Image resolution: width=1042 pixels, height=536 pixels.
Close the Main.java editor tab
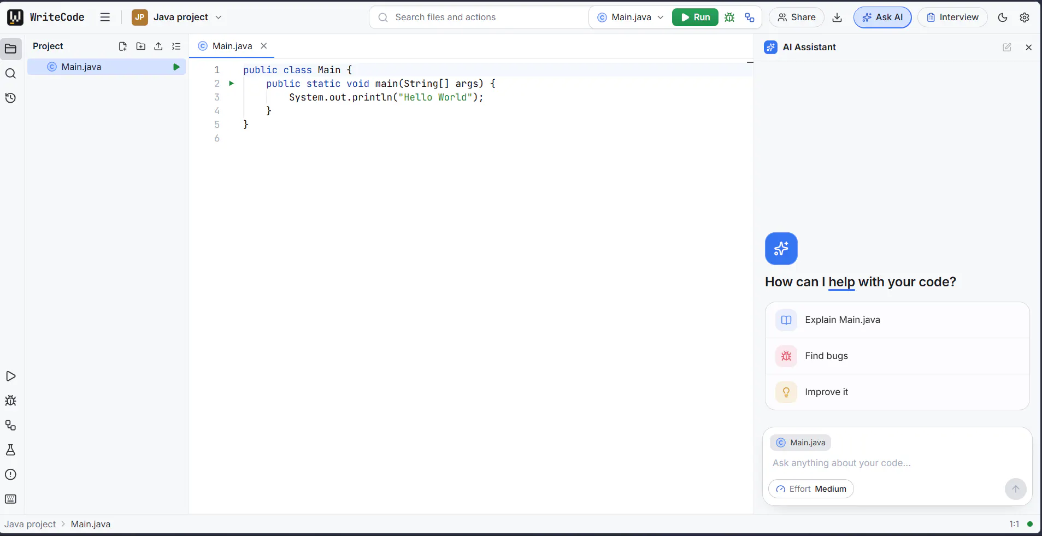coord(264,46)
